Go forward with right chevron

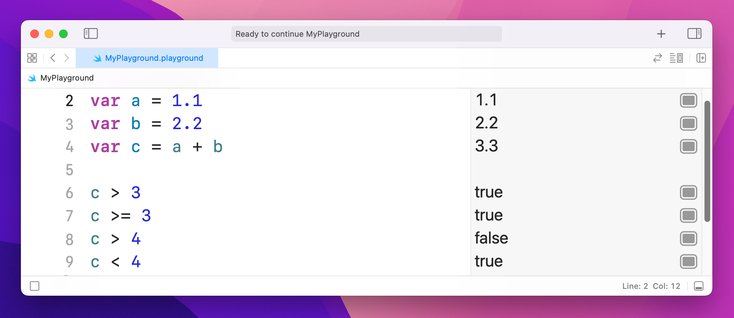click(x=67, y=58)
